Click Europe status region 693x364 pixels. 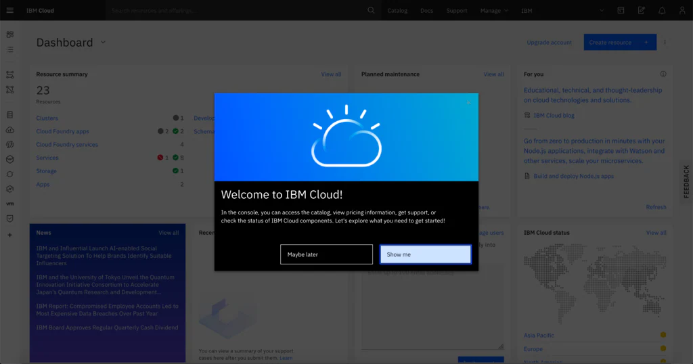[x=533, y=349]
